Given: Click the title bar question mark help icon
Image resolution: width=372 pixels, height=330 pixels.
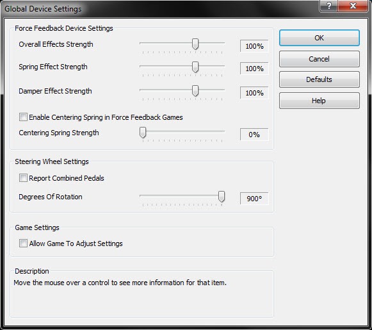Looking at the screenshot, I should [329, 6].
